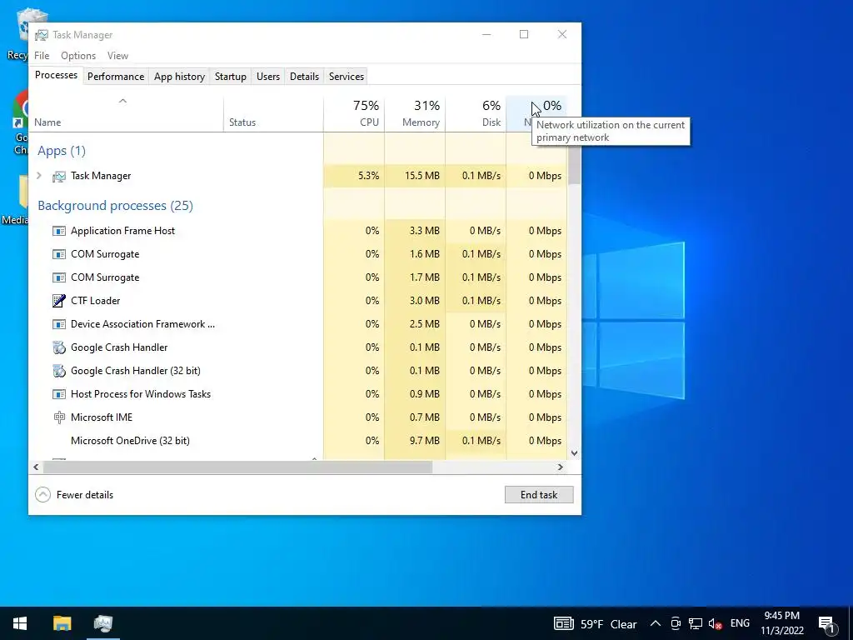Sort processes by CPU column

(x=354, y=114)
